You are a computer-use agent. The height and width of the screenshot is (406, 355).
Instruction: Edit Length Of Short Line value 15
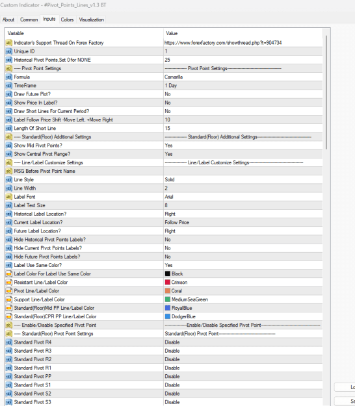coord(243,128)
